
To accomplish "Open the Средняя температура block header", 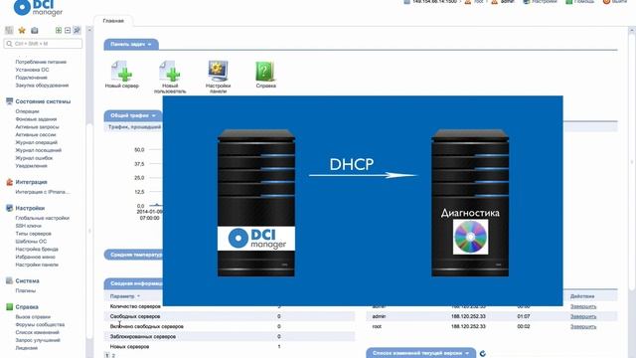I will (x=134, y=255).
